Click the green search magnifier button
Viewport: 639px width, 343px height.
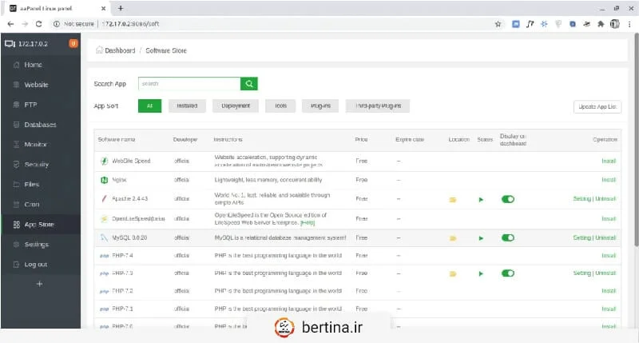pyautogui.click(x=249, y=84)
